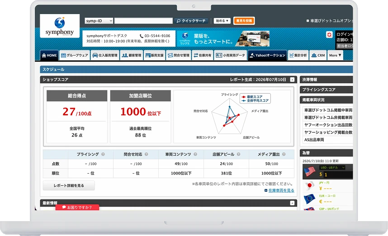The width and height of the screenshot is (388, 236).
Task: Click the help icon next to 店舗アピール
Action: click(238, 154)
